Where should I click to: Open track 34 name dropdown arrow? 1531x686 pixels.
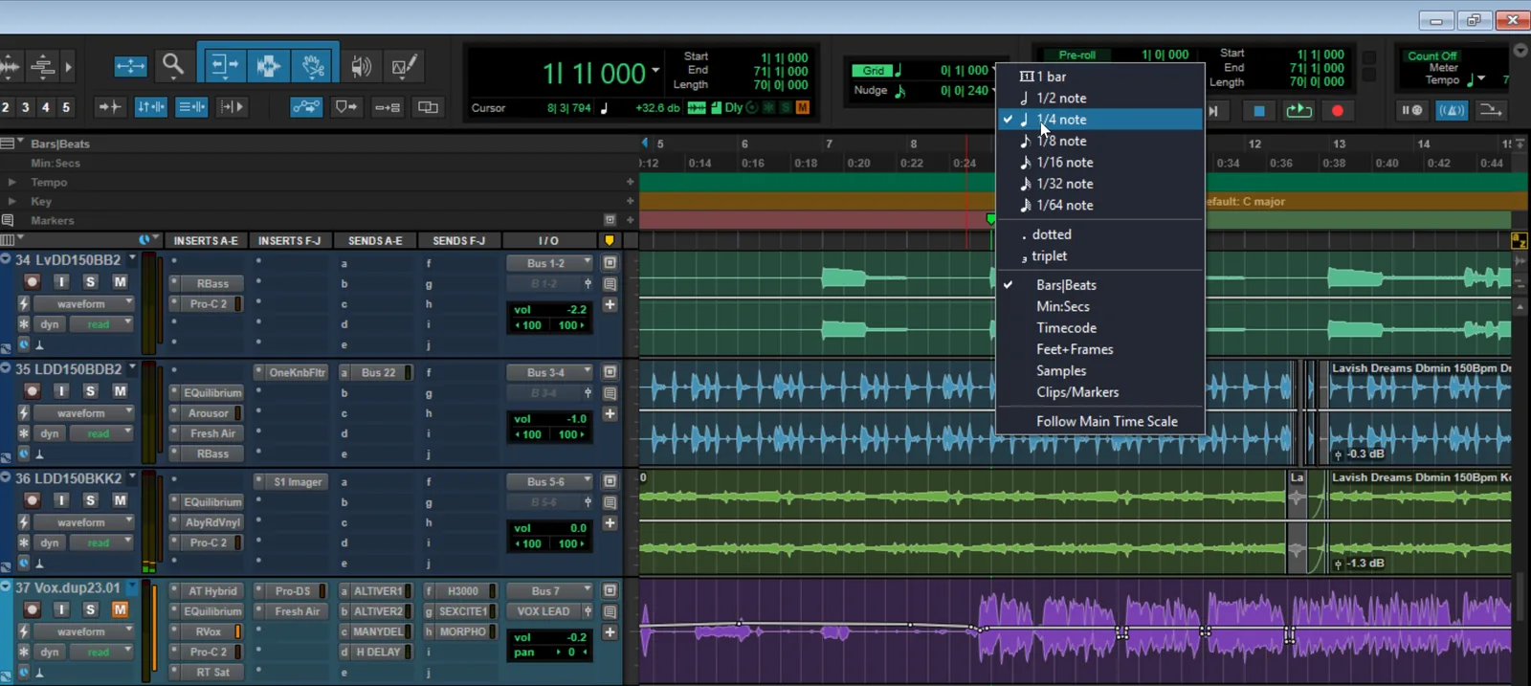tap(132, 258)
